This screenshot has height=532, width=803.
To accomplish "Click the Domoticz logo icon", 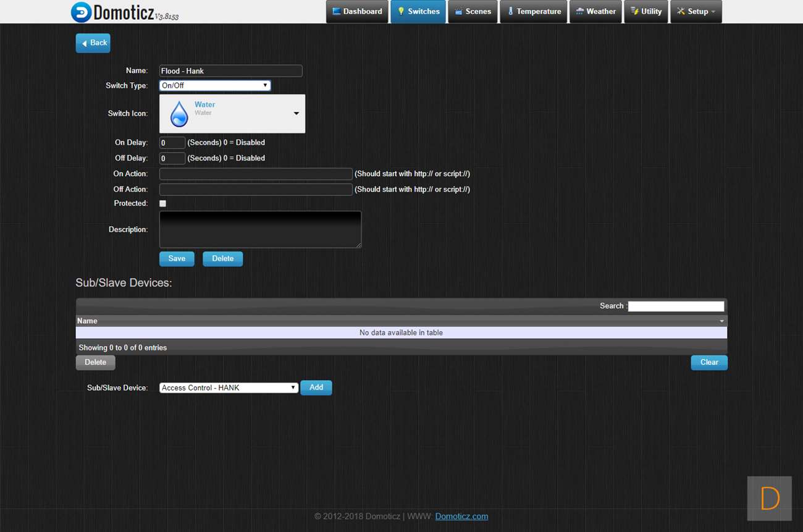I will 81,12.
